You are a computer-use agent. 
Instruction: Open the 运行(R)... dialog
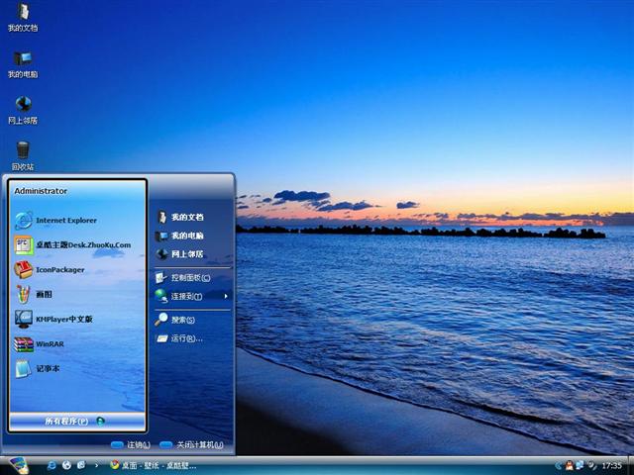tap(185, 338)
